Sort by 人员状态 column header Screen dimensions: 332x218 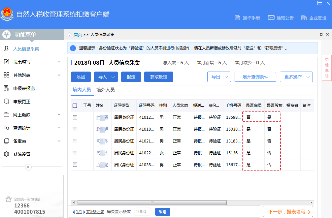click(x=180, y=106)
